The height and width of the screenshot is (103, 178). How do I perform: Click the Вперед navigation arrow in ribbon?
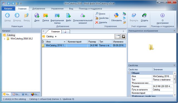coord(17,15)
